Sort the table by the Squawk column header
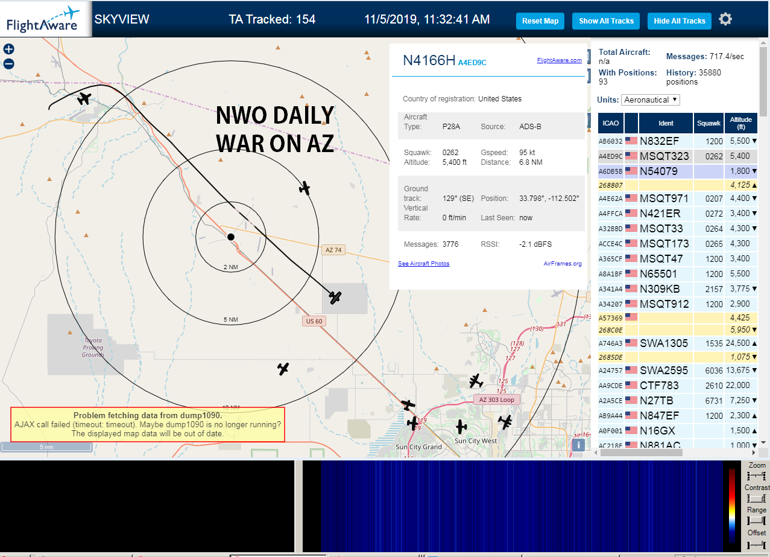This screenshot has width=770, height=557. (x=708, y=123)
